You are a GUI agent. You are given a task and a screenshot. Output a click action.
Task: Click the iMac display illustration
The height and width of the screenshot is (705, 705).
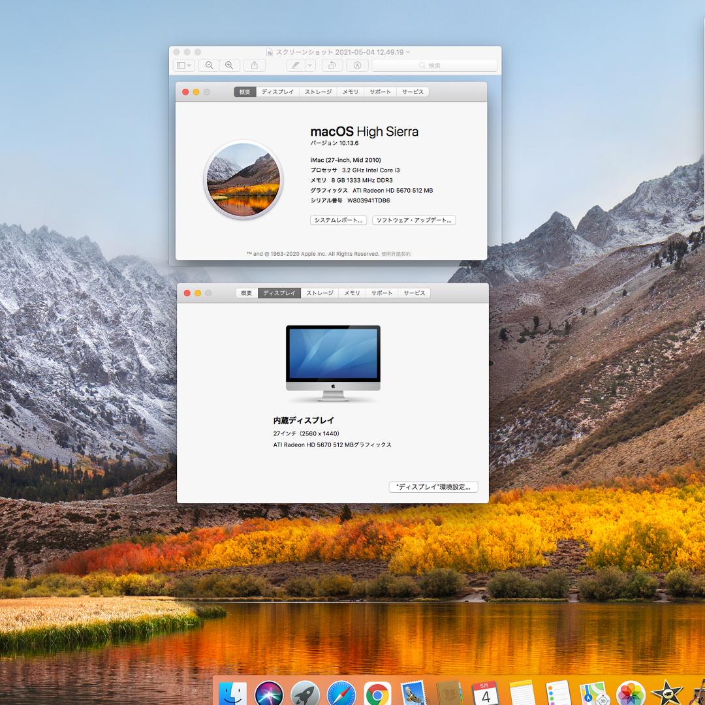click(x=333, y=363)
